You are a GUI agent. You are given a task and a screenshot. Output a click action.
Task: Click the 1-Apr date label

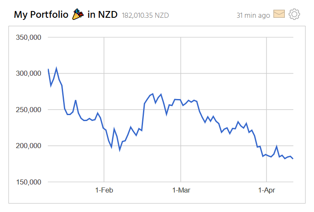(266, 191)
